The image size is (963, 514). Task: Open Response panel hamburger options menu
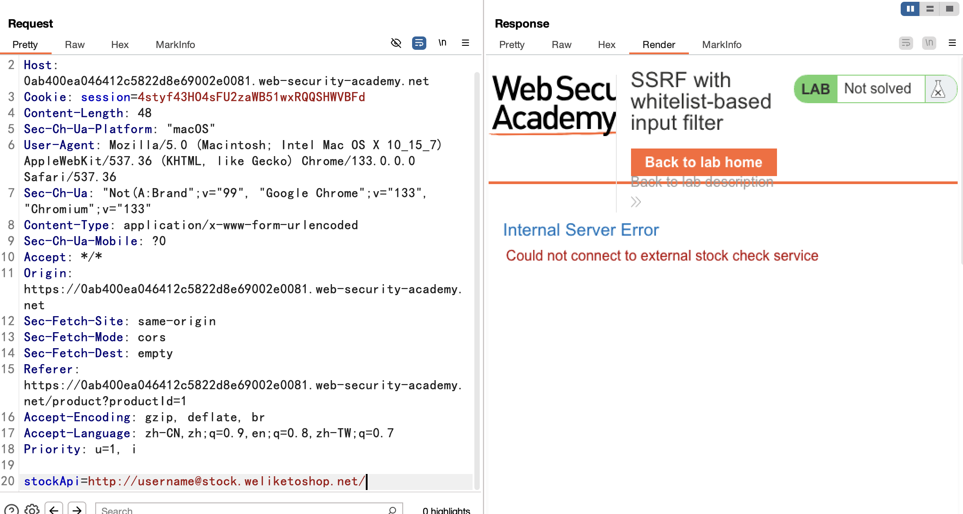pyautogui.click(x=952, y=43)
